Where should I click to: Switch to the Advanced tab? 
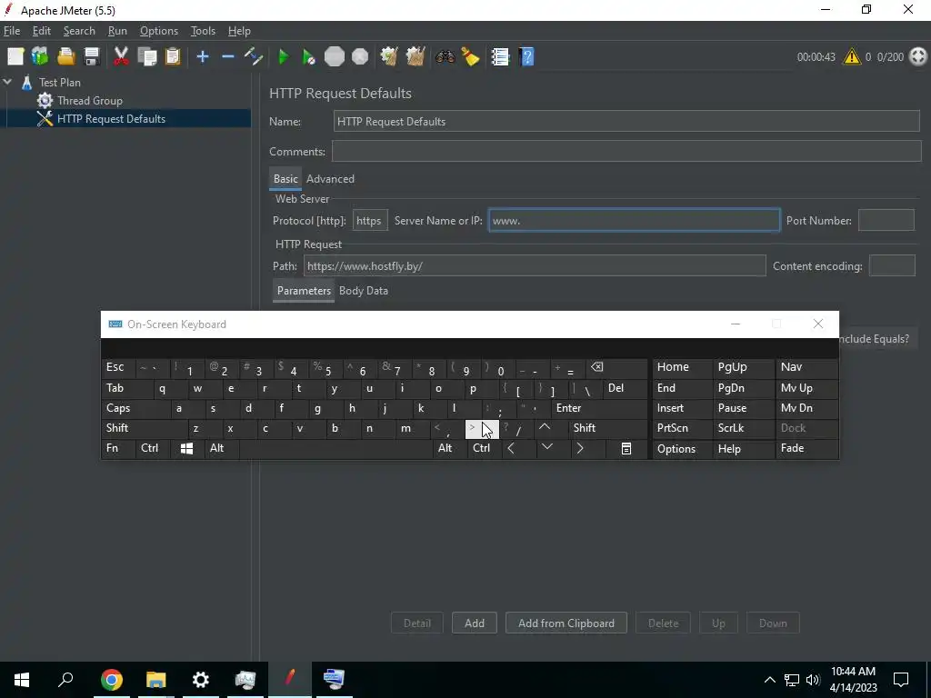[330, 179]
